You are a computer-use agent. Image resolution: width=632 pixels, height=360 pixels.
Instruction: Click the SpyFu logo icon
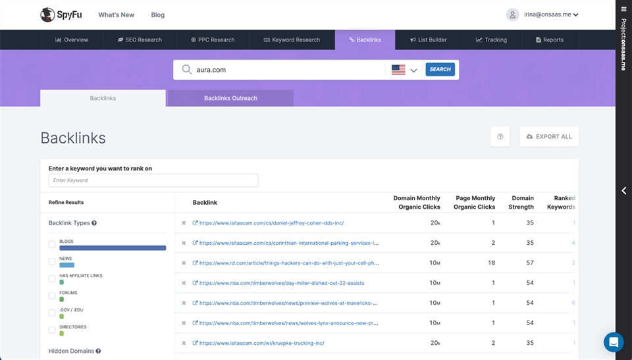click(47, 14)
